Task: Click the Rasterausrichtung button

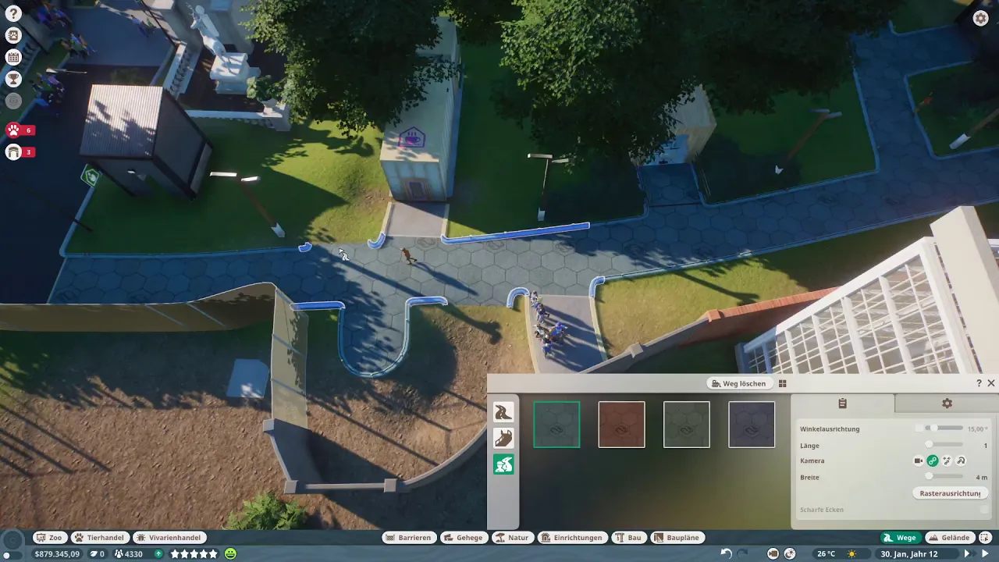Action: pyautogui.click(x=950, y=493)
